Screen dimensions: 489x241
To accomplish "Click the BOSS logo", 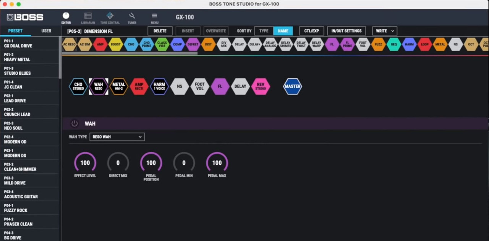I will (x=25, y=17).
